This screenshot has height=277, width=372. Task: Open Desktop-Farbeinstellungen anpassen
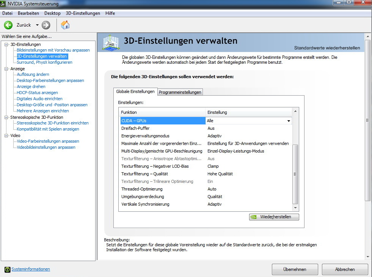pos(50,80)
